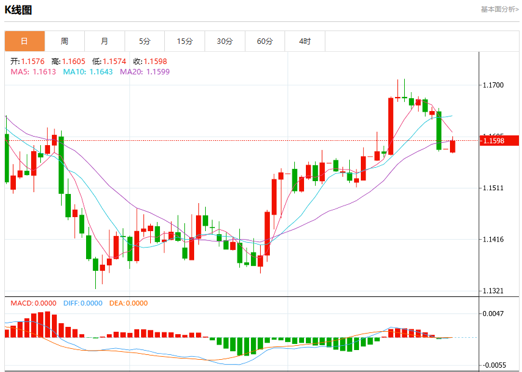Click the MACD value label
The height and width of the screenshot is (372, 522).
pyautogui.click(x=34, y=303)
